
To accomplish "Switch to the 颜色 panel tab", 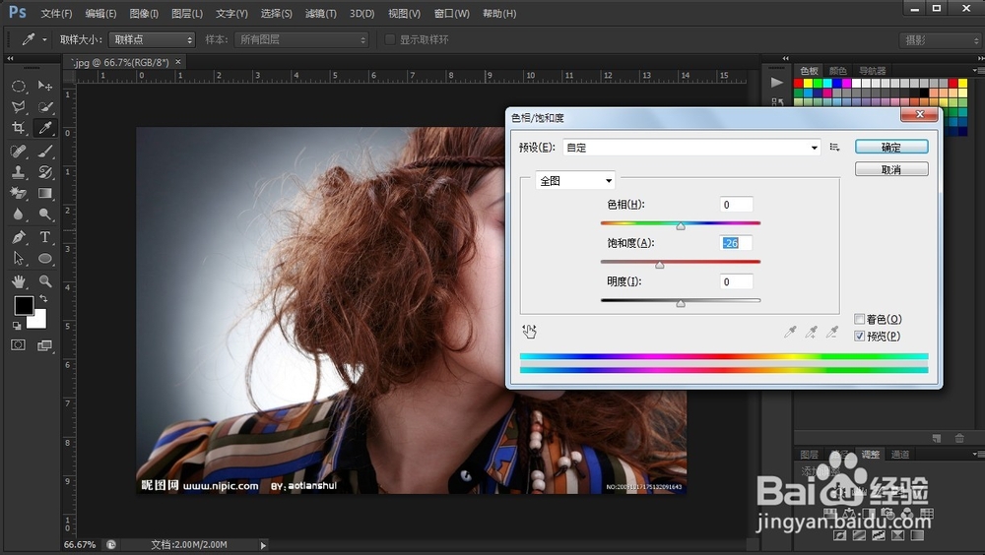I will [838, 71].
